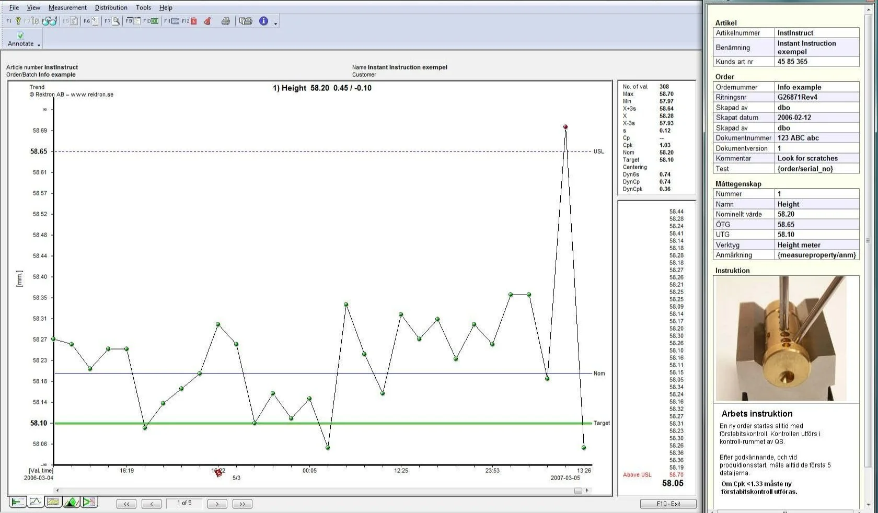Click the F10 - Exit button
878x513 pixels.
[x=668, y=504]
